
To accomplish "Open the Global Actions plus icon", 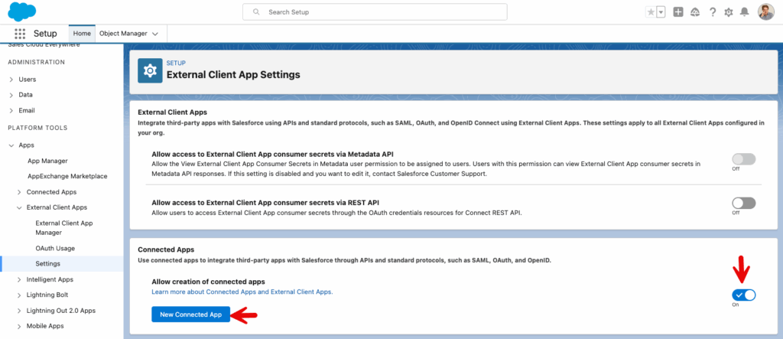I will point(677,12).
